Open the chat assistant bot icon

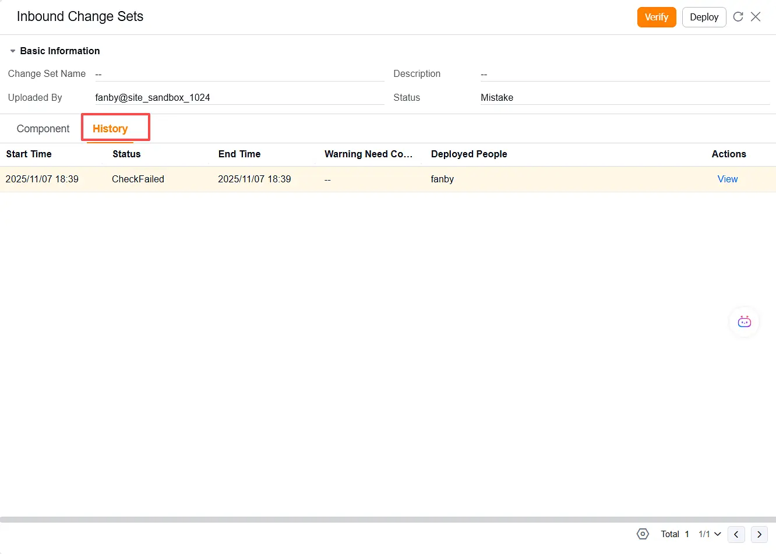tap(744, 322)
